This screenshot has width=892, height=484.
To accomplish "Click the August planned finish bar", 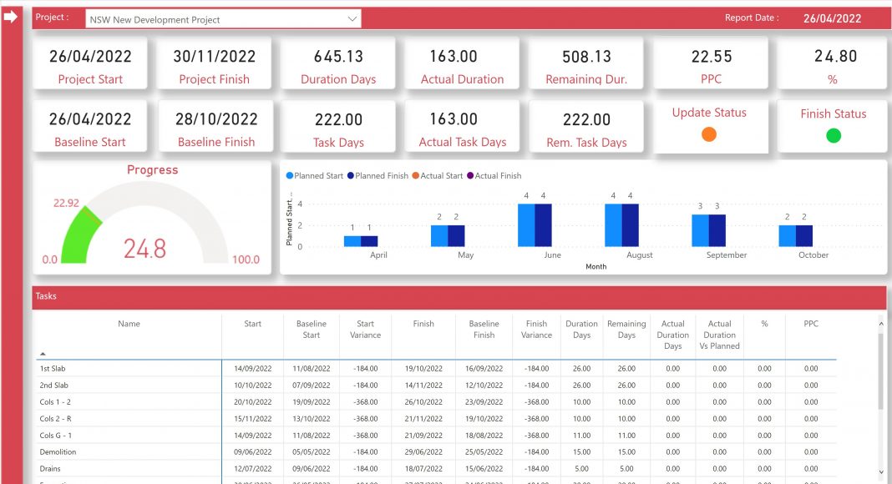I will coord(630,225).
